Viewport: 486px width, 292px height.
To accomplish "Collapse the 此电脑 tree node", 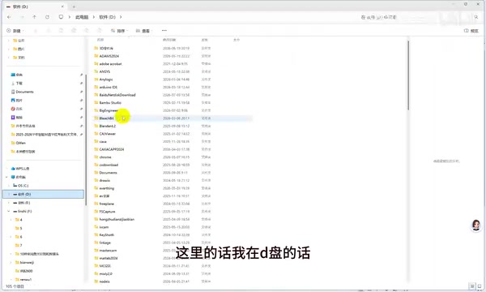I will pyautogui.click(x=6, y=177).
